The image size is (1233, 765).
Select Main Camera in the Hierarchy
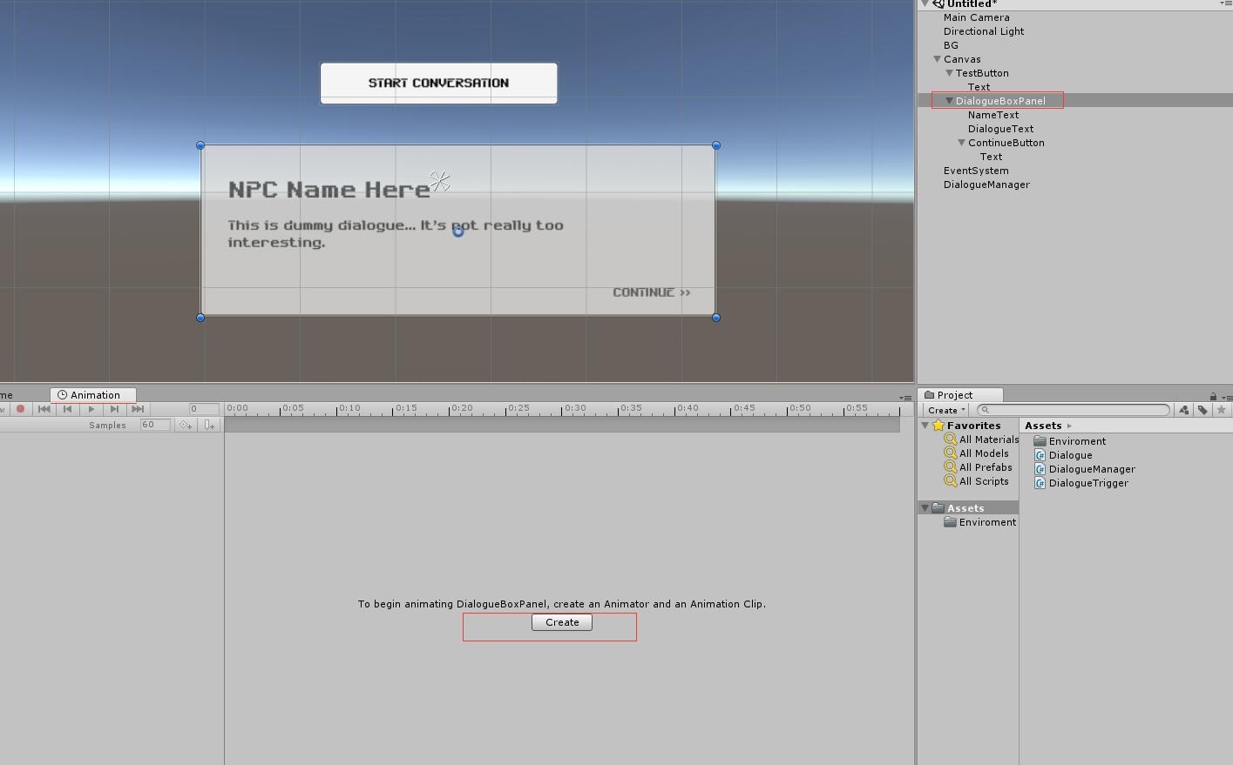coord(976,17)
